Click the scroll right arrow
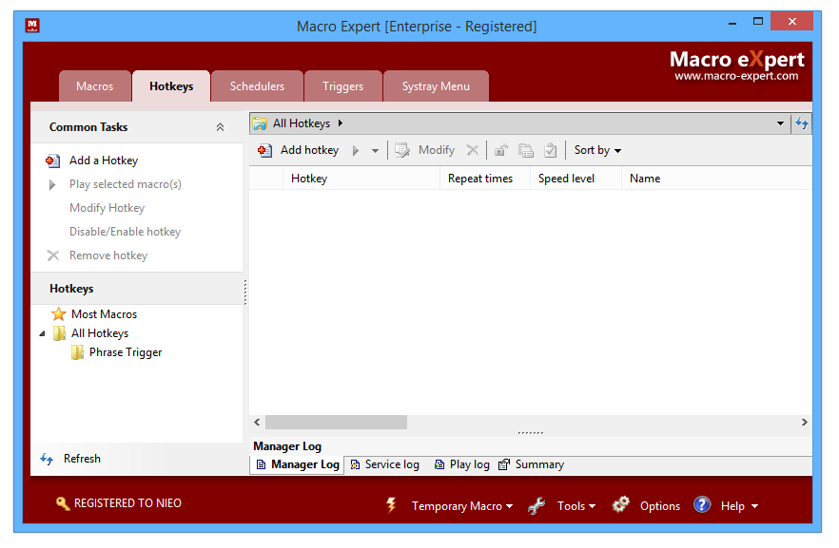839x548 pixels. tap(804, 423)
